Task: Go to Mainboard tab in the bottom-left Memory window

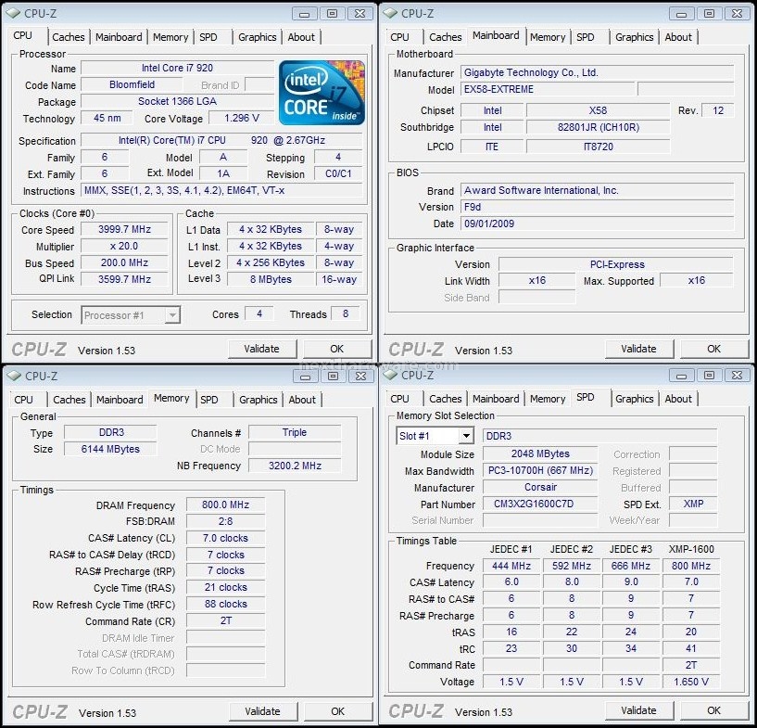Action: pos(120,400)
